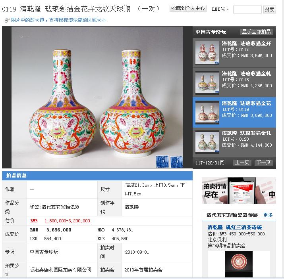Open thumbnail of LOT 0117 vases

[x=207, y=53]
